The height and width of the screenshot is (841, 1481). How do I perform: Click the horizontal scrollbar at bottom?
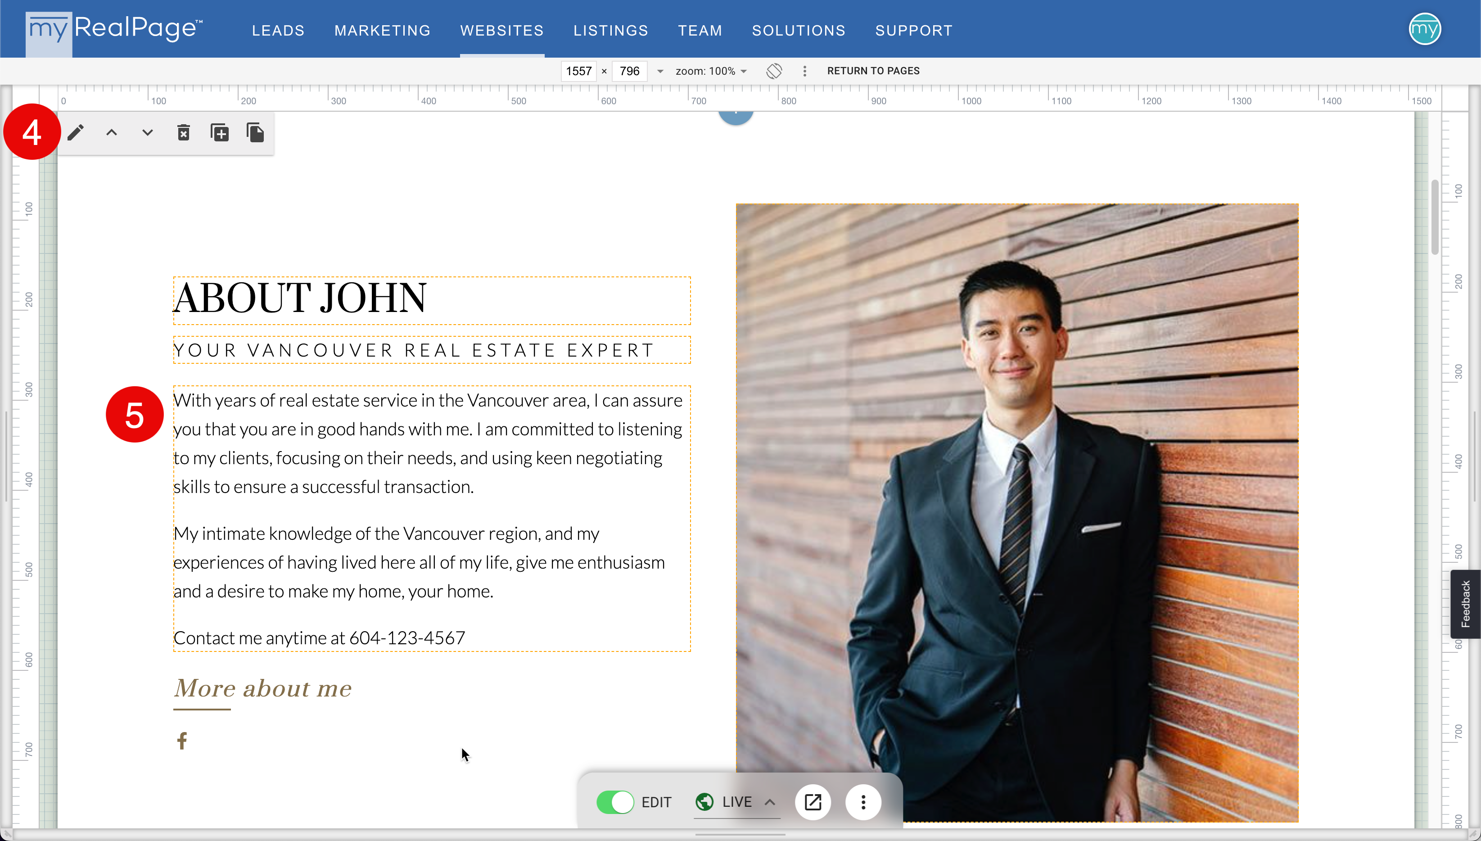740,834
